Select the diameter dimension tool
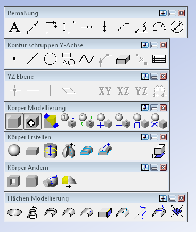196x232 pixels. click(177, 27)
